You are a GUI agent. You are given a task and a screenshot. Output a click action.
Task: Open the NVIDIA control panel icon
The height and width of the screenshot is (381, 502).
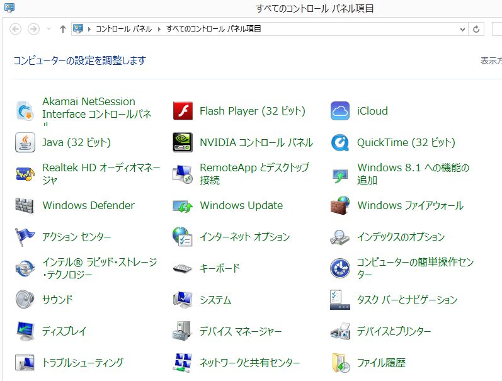coord(183,142)
